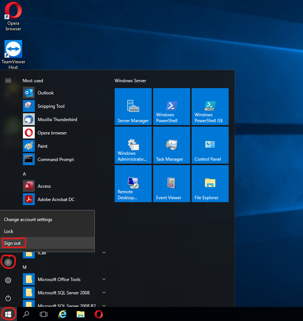Expand Microsoft Office Tools
The height and width of the screenshot is (321, 303).
[x=104, y=280]
